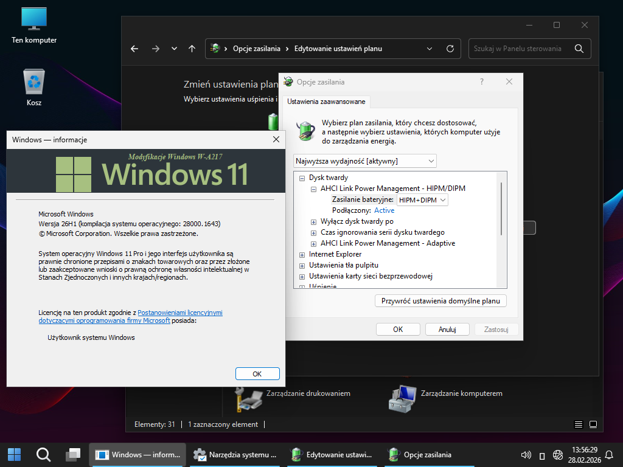
Task: Expand the Internet Explorer tree node
Action: pos(302,254)
